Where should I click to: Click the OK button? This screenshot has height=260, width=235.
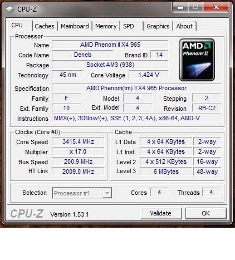[206, 213]
